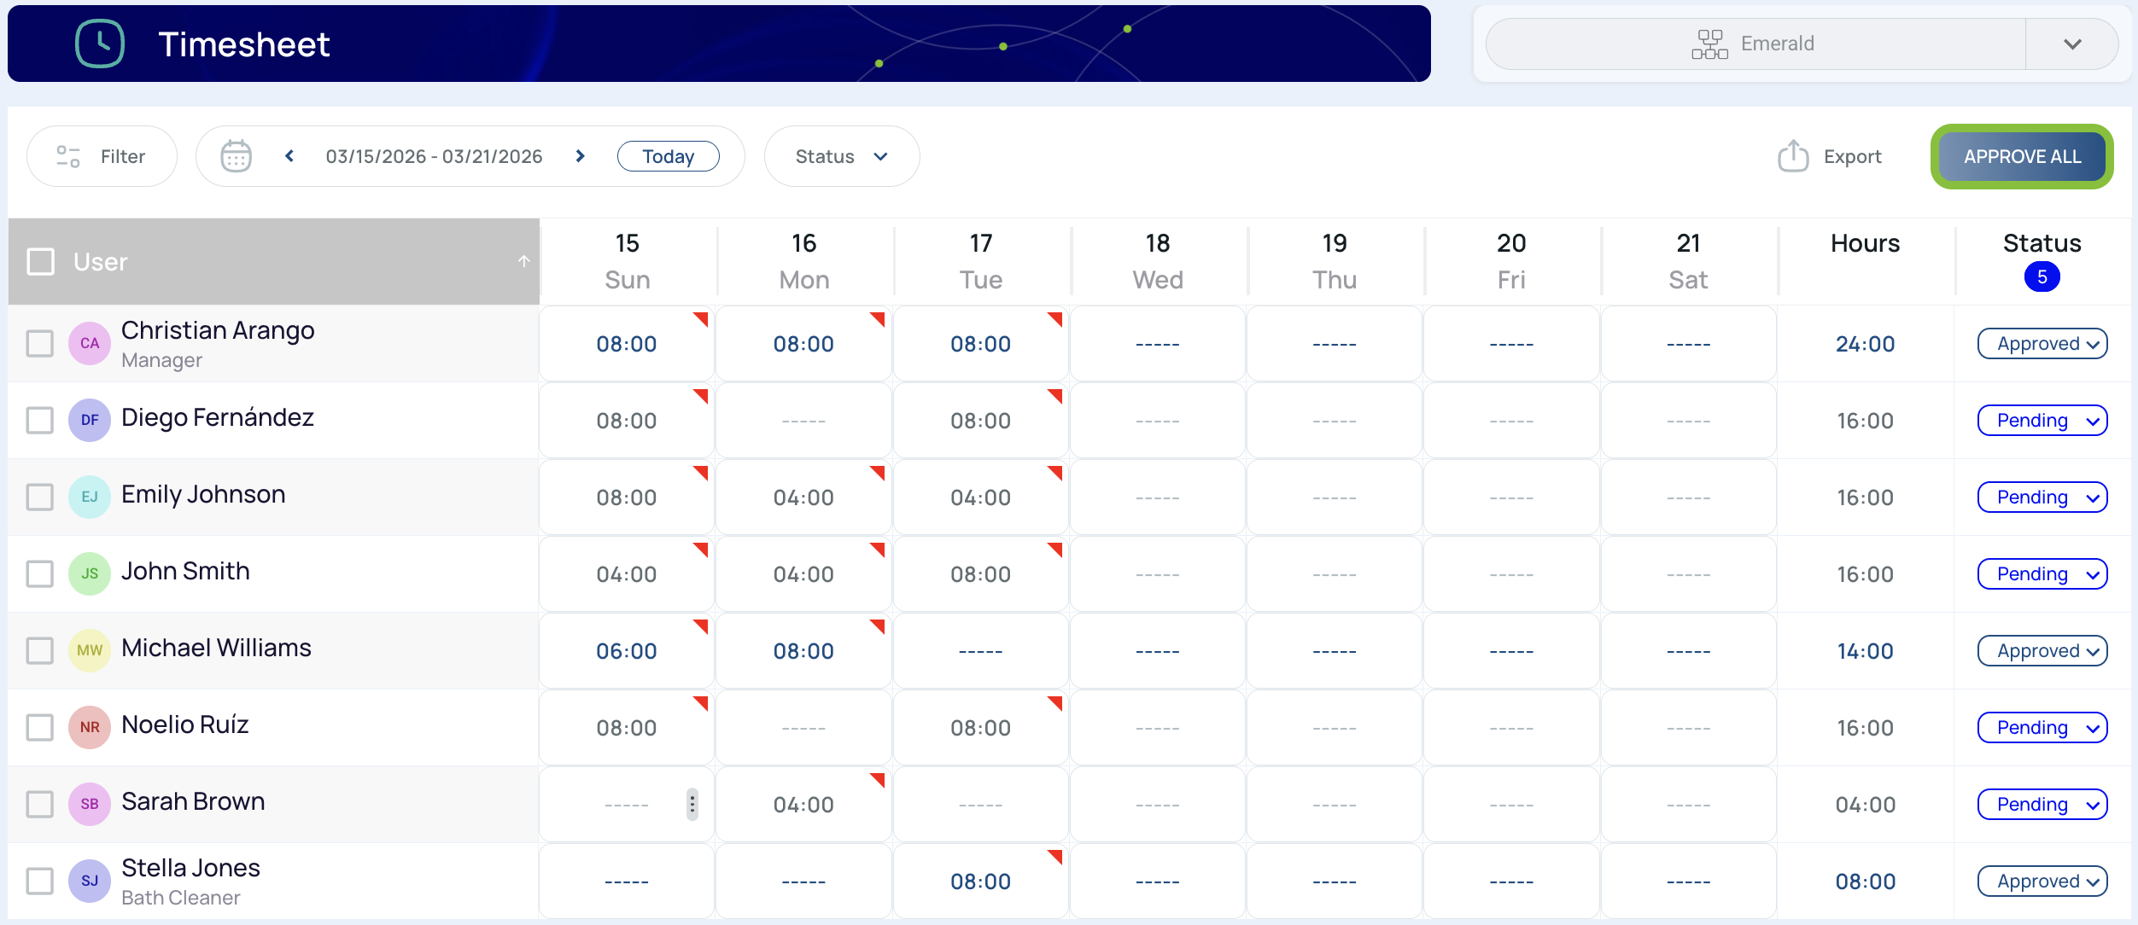This screenshot has width=2138, height=925.
Task: Click the Export share icon
Action: point(1793,156)
